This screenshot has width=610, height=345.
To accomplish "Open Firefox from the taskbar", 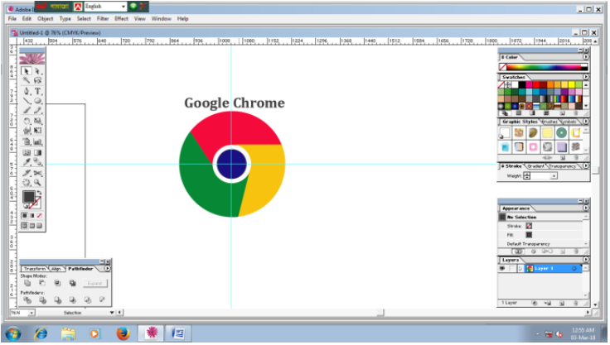I will tap(123, 333).
